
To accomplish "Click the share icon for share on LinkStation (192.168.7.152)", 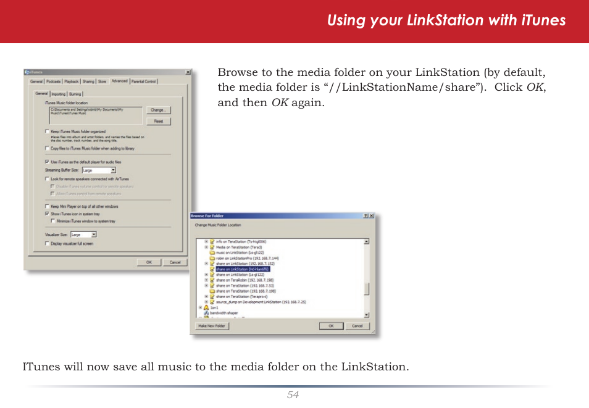I will (212, 264).
